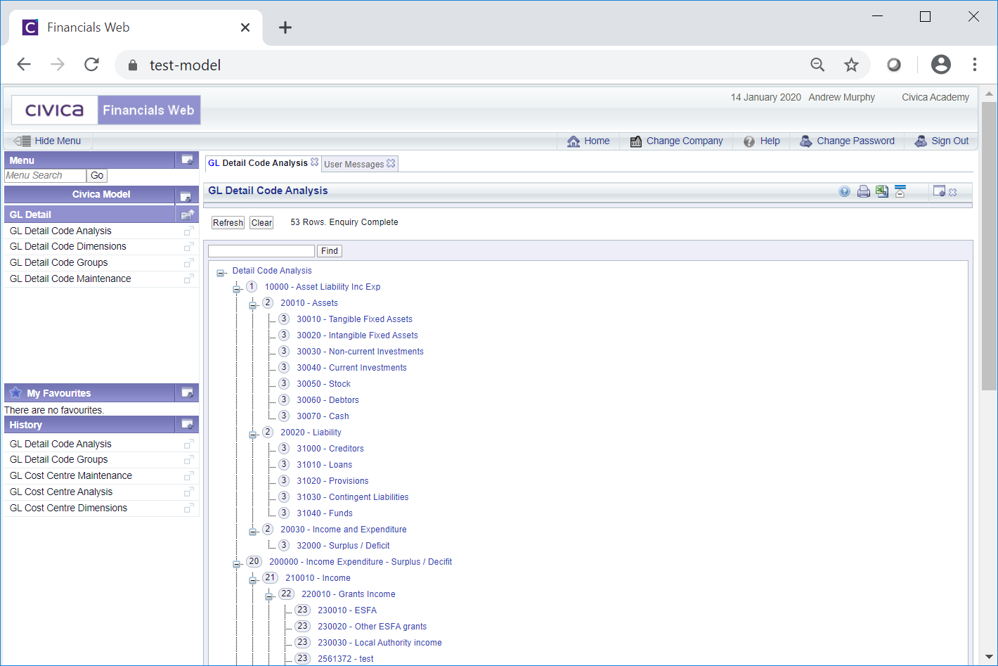The width and height of the screenshot is (998, 666).
Task: Sign Out of Financials Web
Action: pos(941,141)
